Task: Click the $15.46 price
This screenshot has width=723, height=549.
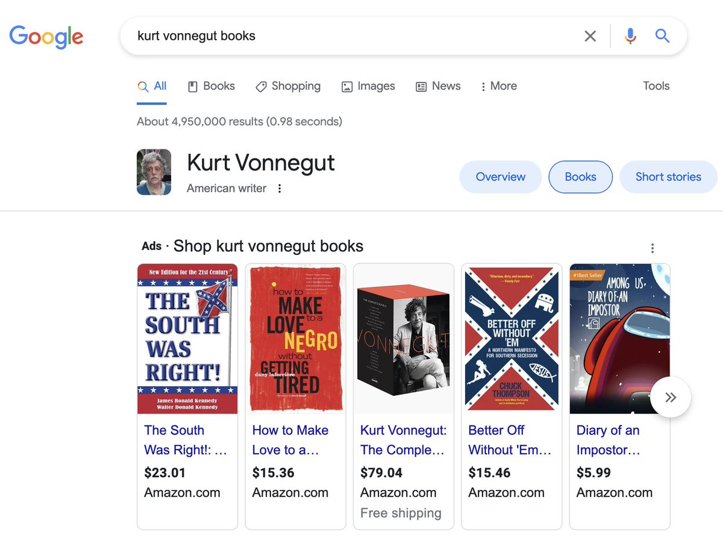Action: (x=489, y=473)
